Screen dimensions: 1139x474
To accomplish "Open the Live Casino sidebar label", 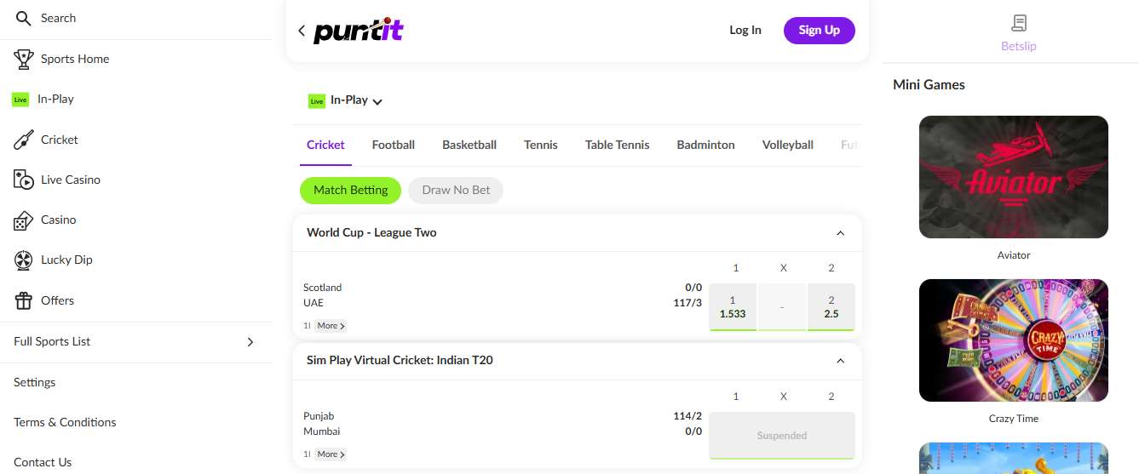I will coord(71,180).
